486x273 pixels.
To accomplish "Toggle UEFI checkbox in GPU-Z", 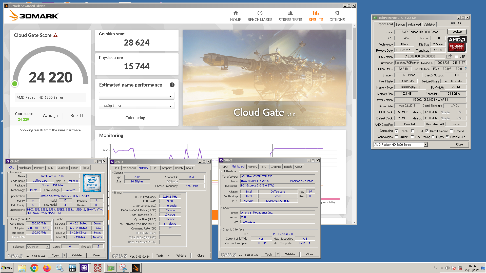I will [456, 57].
